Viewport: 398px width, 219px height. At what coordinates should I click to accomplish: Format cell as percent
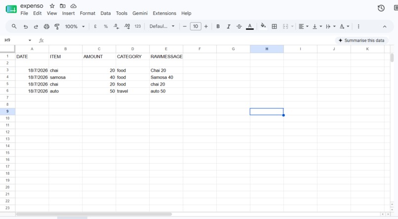(106, 26)
